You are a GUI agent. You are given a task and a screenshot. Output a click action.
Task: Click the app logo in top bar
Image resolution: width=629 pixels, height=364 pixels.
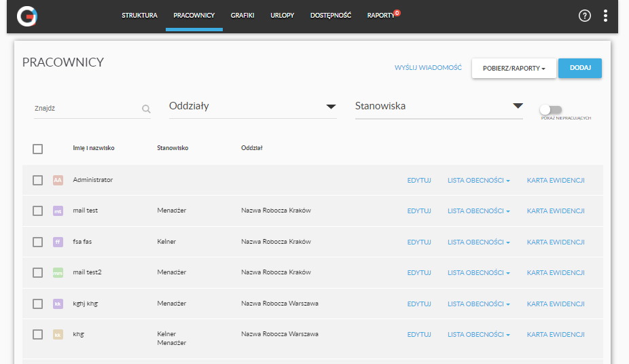tap(27, 16)
